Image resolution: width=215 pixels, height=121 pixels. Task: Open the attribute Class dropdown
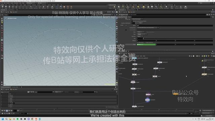point(140,32)
